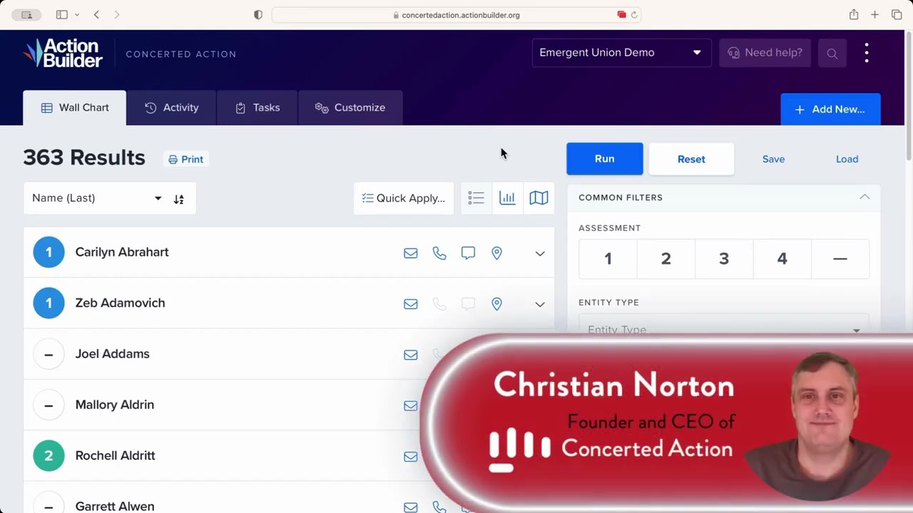Image resolution: width=913 pixels, height=513 pixels.
Task: Toggle assessment filter 2
Action: [666, 259]
